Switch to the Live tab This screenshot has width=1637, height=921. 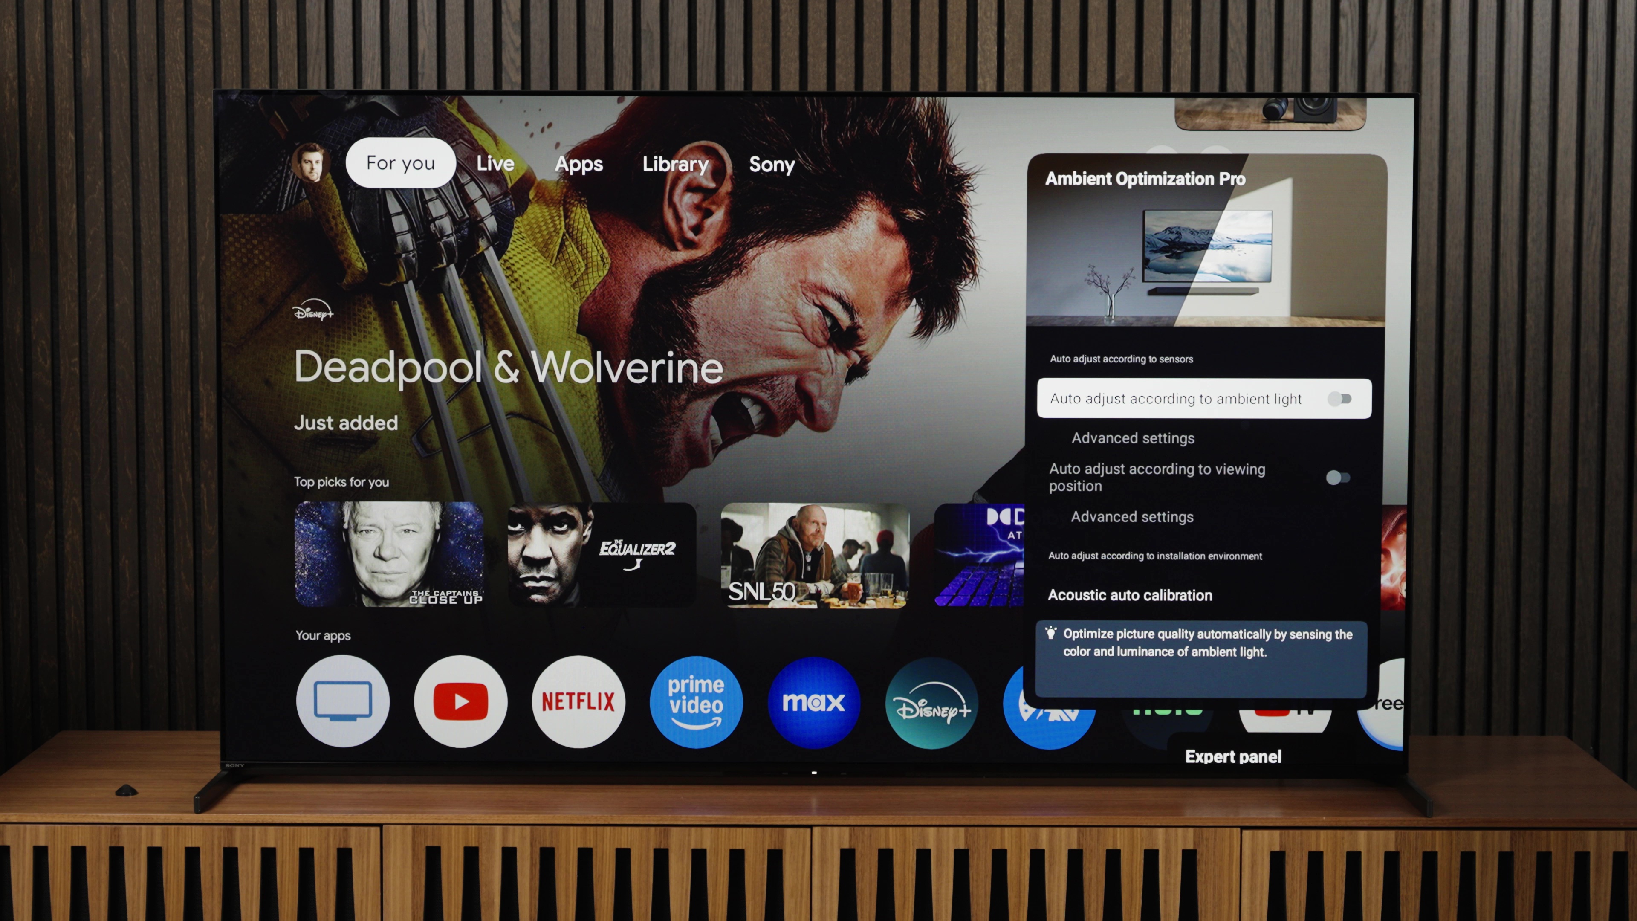496,163
